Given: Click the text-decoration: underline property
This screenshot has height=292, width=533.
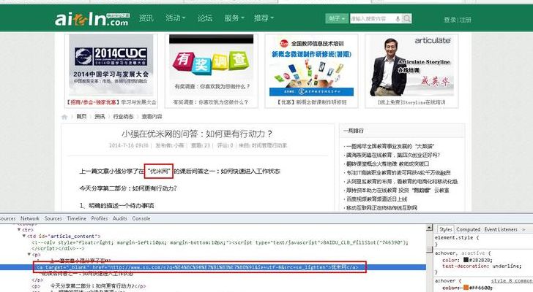Looking at the screenshot, I should 482,266.
